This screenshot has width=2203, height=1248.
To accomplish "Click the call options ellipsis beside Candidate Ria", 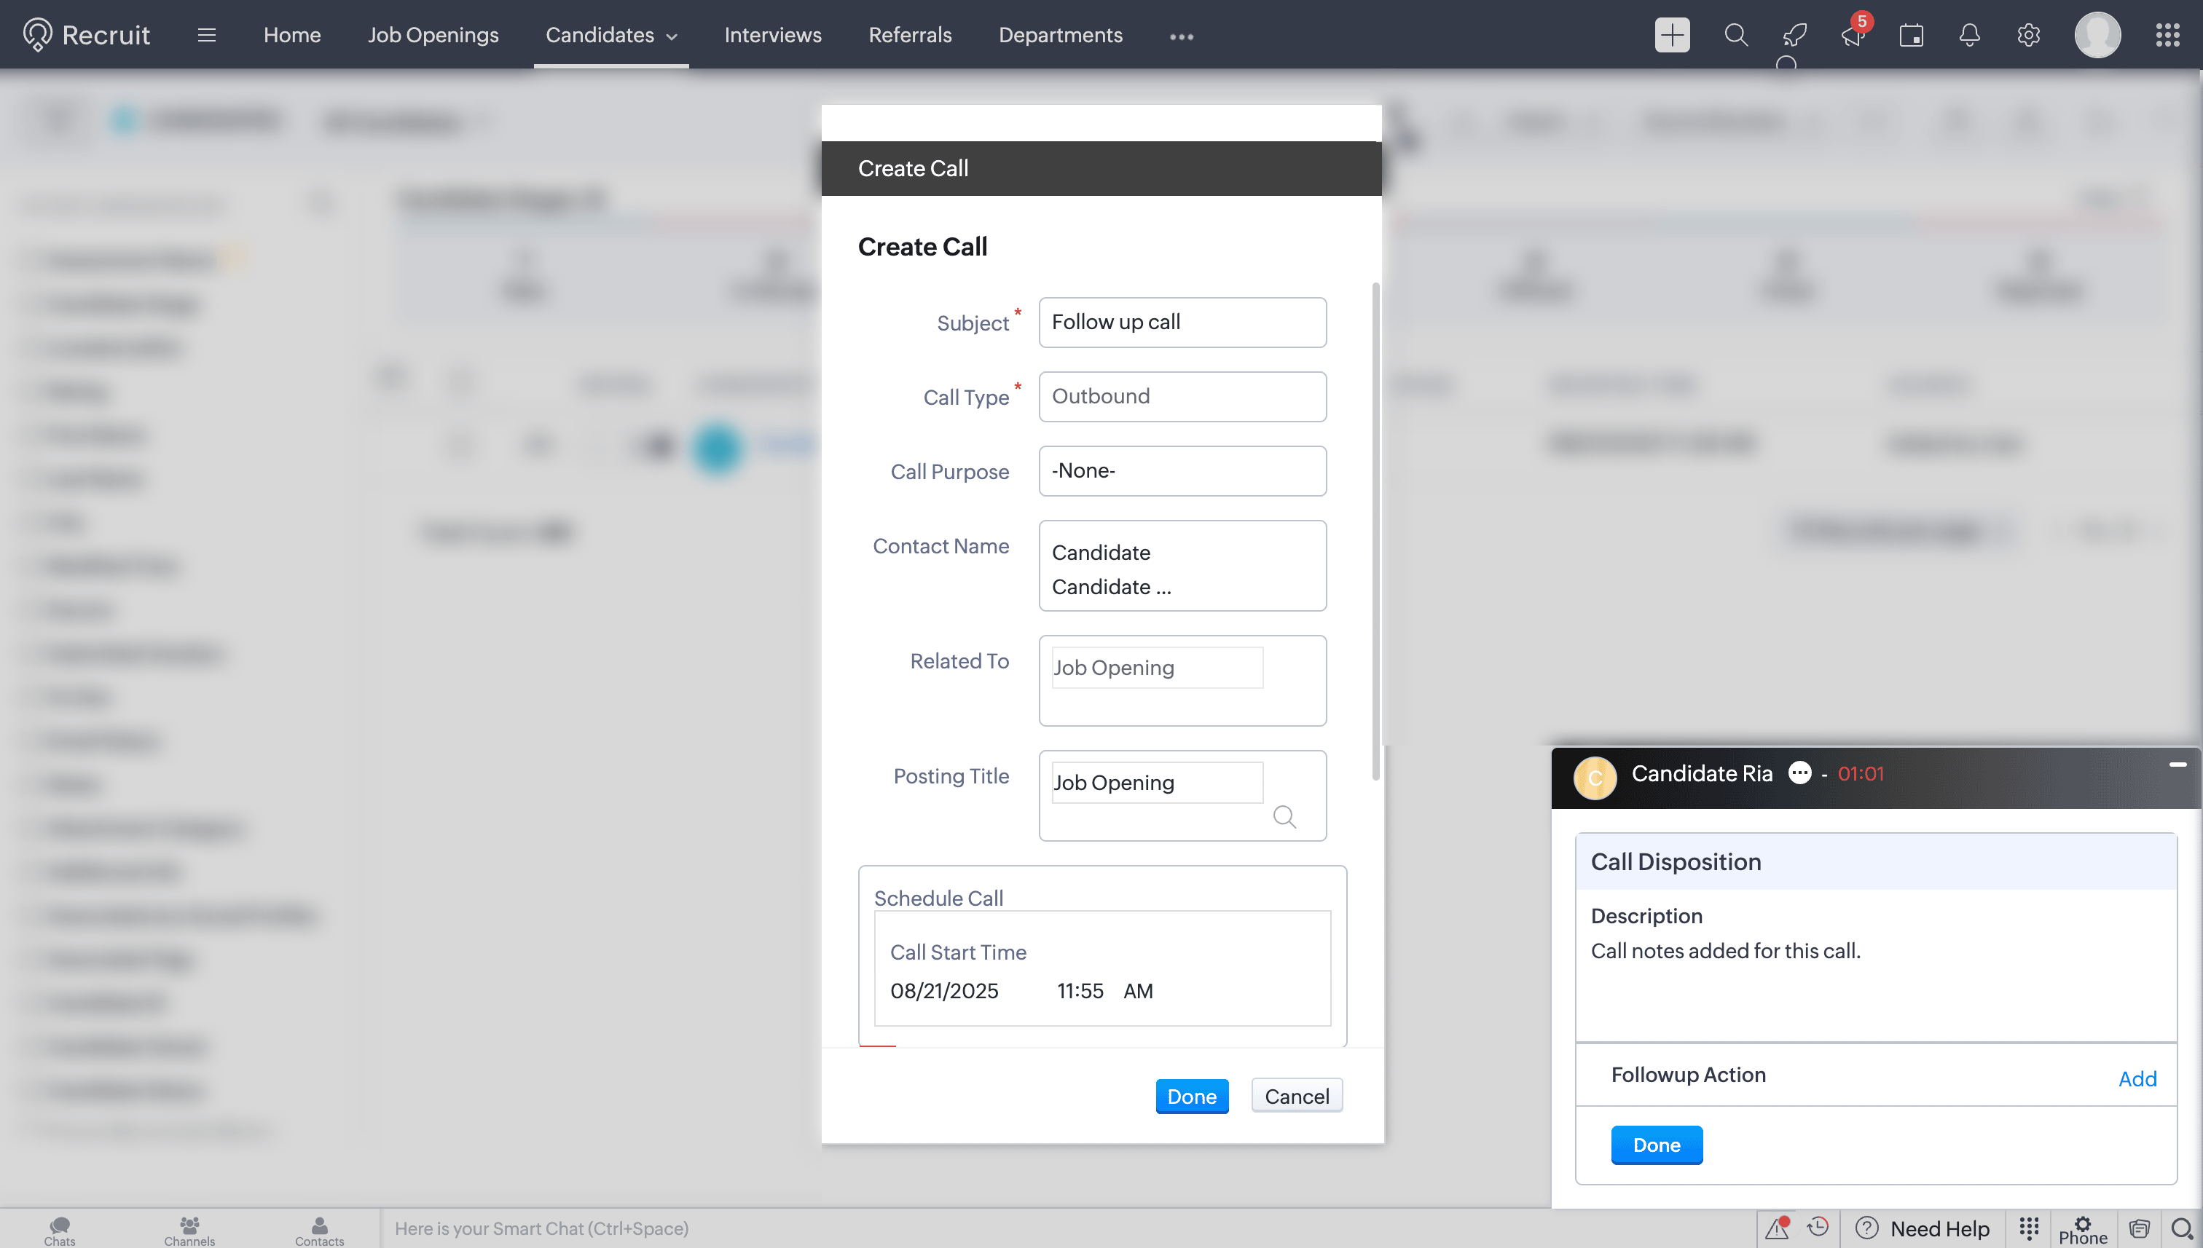I will click(x=1799, y=773).
